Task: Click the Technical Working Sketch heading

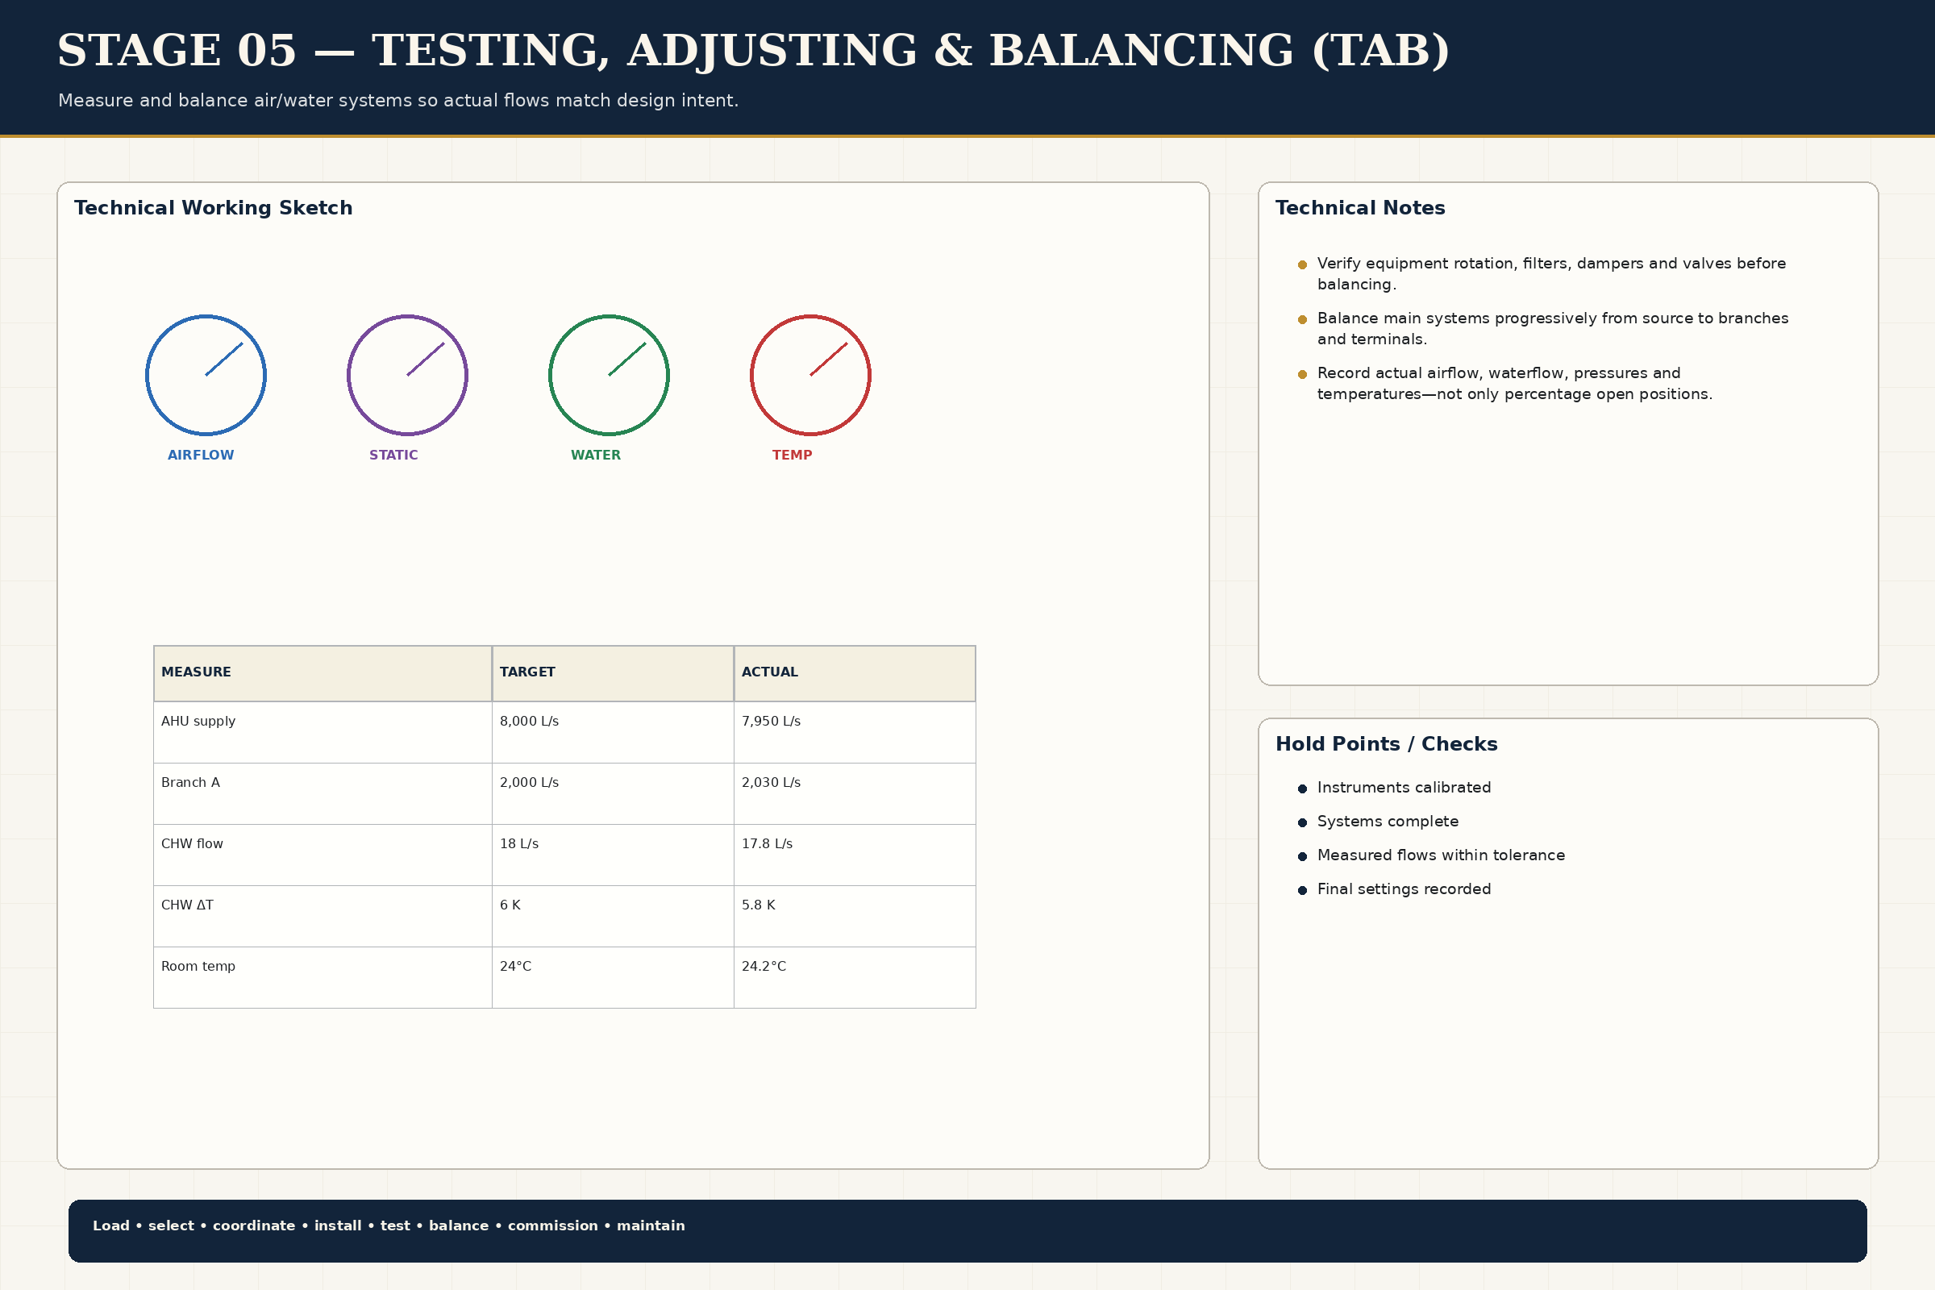Action: pyautogui.click(x=213, y=208)
